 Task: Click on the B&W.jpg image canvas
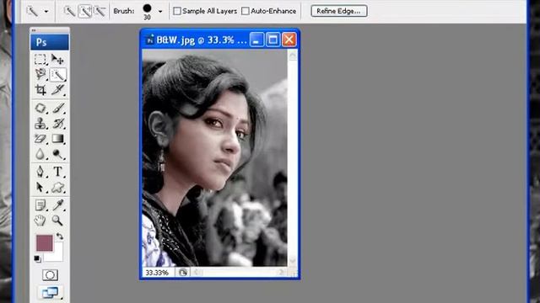click(215, 157)
